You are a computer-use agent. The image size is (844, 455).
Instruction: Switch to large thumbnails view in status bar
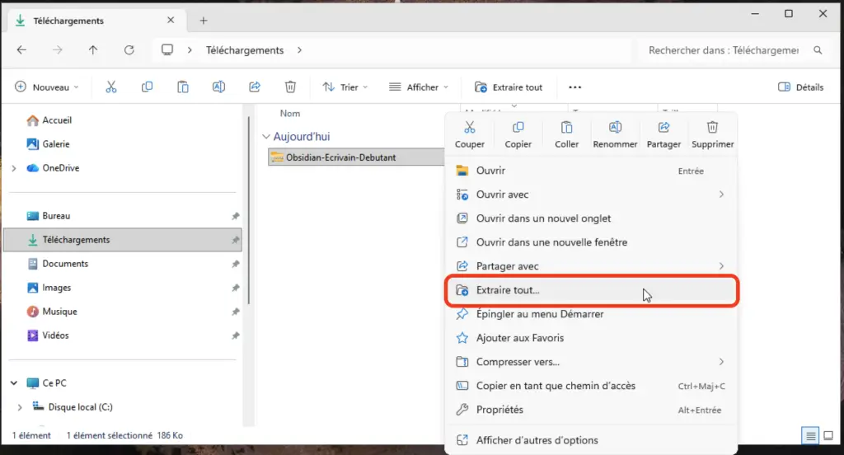[828, 435]
